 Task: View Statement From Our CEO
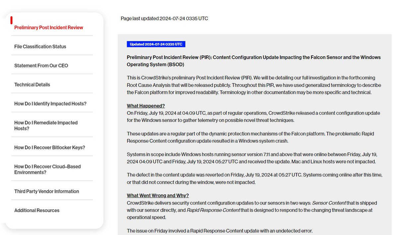(x=41, y=65)
